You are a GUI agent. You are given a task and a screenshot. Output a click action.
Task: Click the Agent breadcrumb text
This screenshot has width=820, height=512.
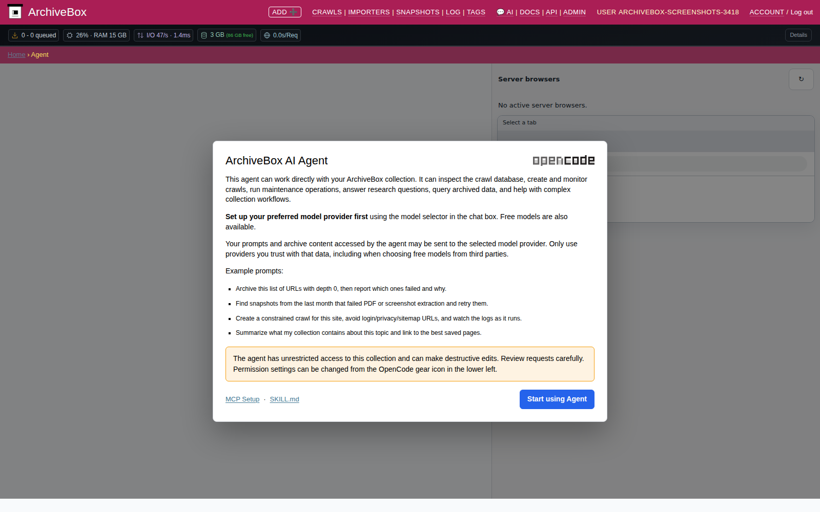pyautogui.click(x=40, y=55)
